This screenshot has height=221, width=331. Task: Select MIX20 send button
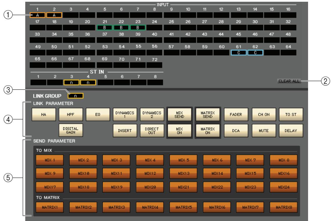coord(150,187)
